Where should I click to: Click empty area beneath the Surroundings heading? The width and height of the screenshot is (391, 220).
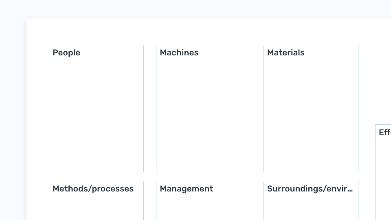click(311, 208)
